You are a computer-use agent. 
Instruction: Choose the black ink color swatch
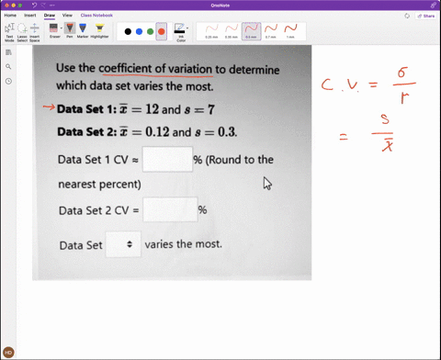(128, 31)
